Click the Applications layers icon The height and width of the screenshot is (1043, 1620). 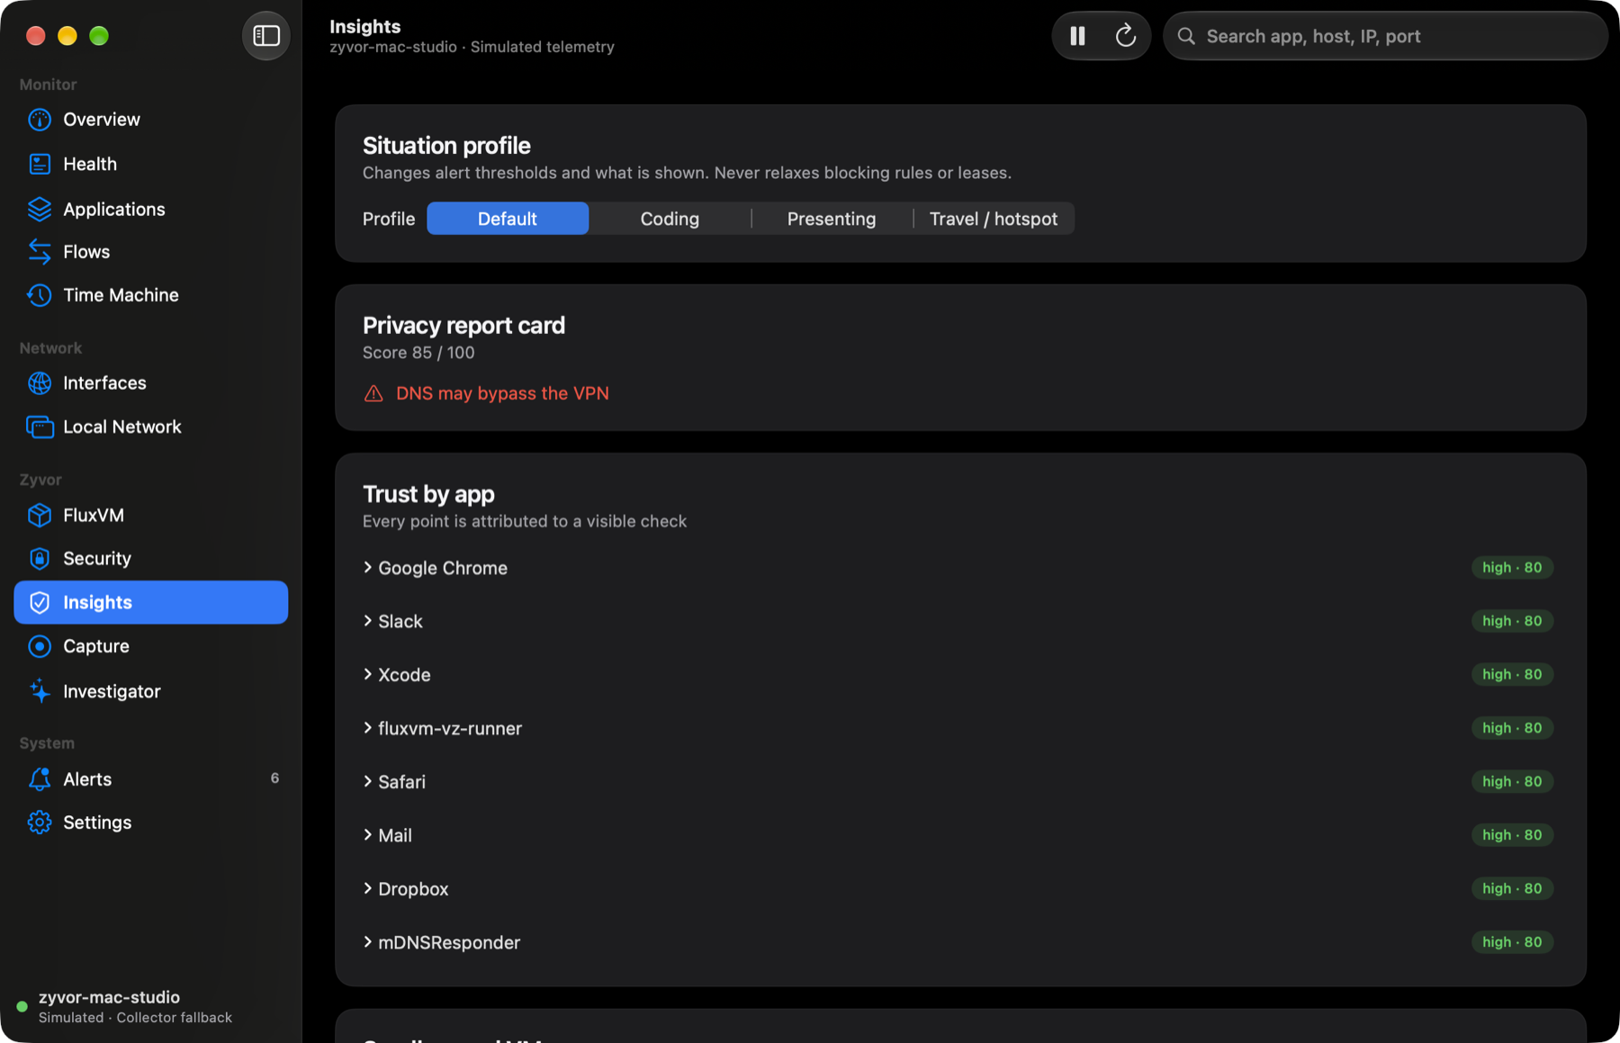40,209
